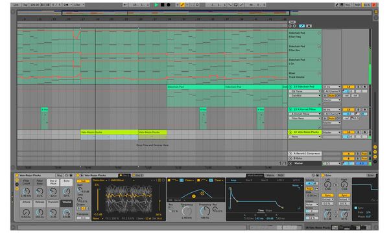The width and height of the screenshot is (389, 233).
Task: Open the 1 Bar quantization dropdown
Action: click(79, 5)
